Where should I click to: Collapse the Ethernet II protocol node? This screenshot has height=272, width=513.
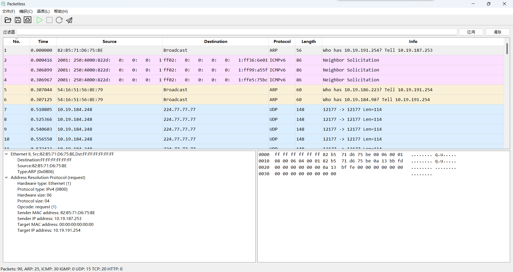[x=6, y=154]
